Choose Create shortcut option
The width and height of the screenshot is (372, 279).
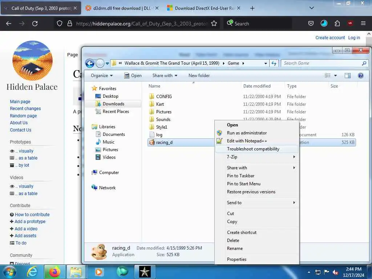coord(257,232)
